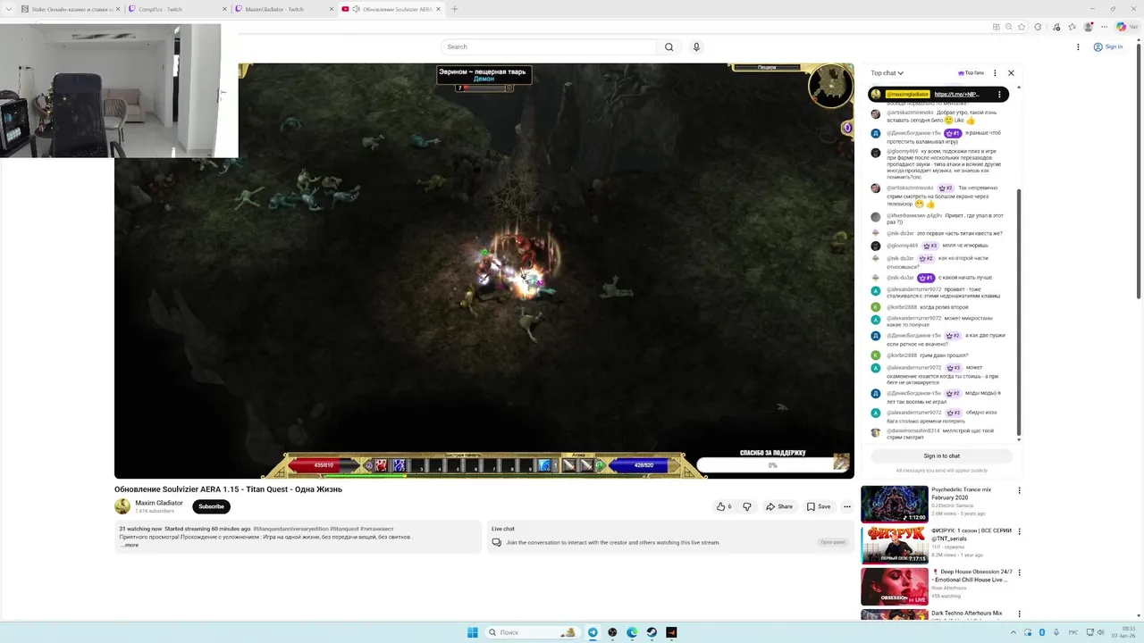Start voice search with the microphone icon
This screenshot has width=1144, height=643.
coord(696,46)
